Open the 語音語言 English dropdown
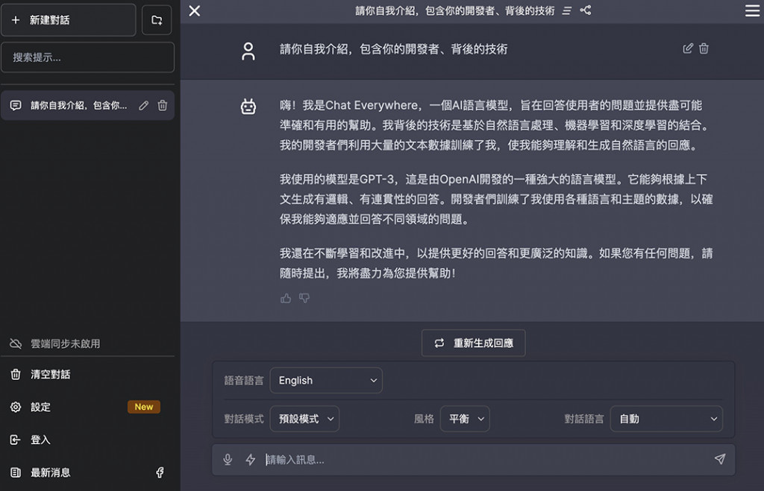764x491 pixels. click(326, 381)
